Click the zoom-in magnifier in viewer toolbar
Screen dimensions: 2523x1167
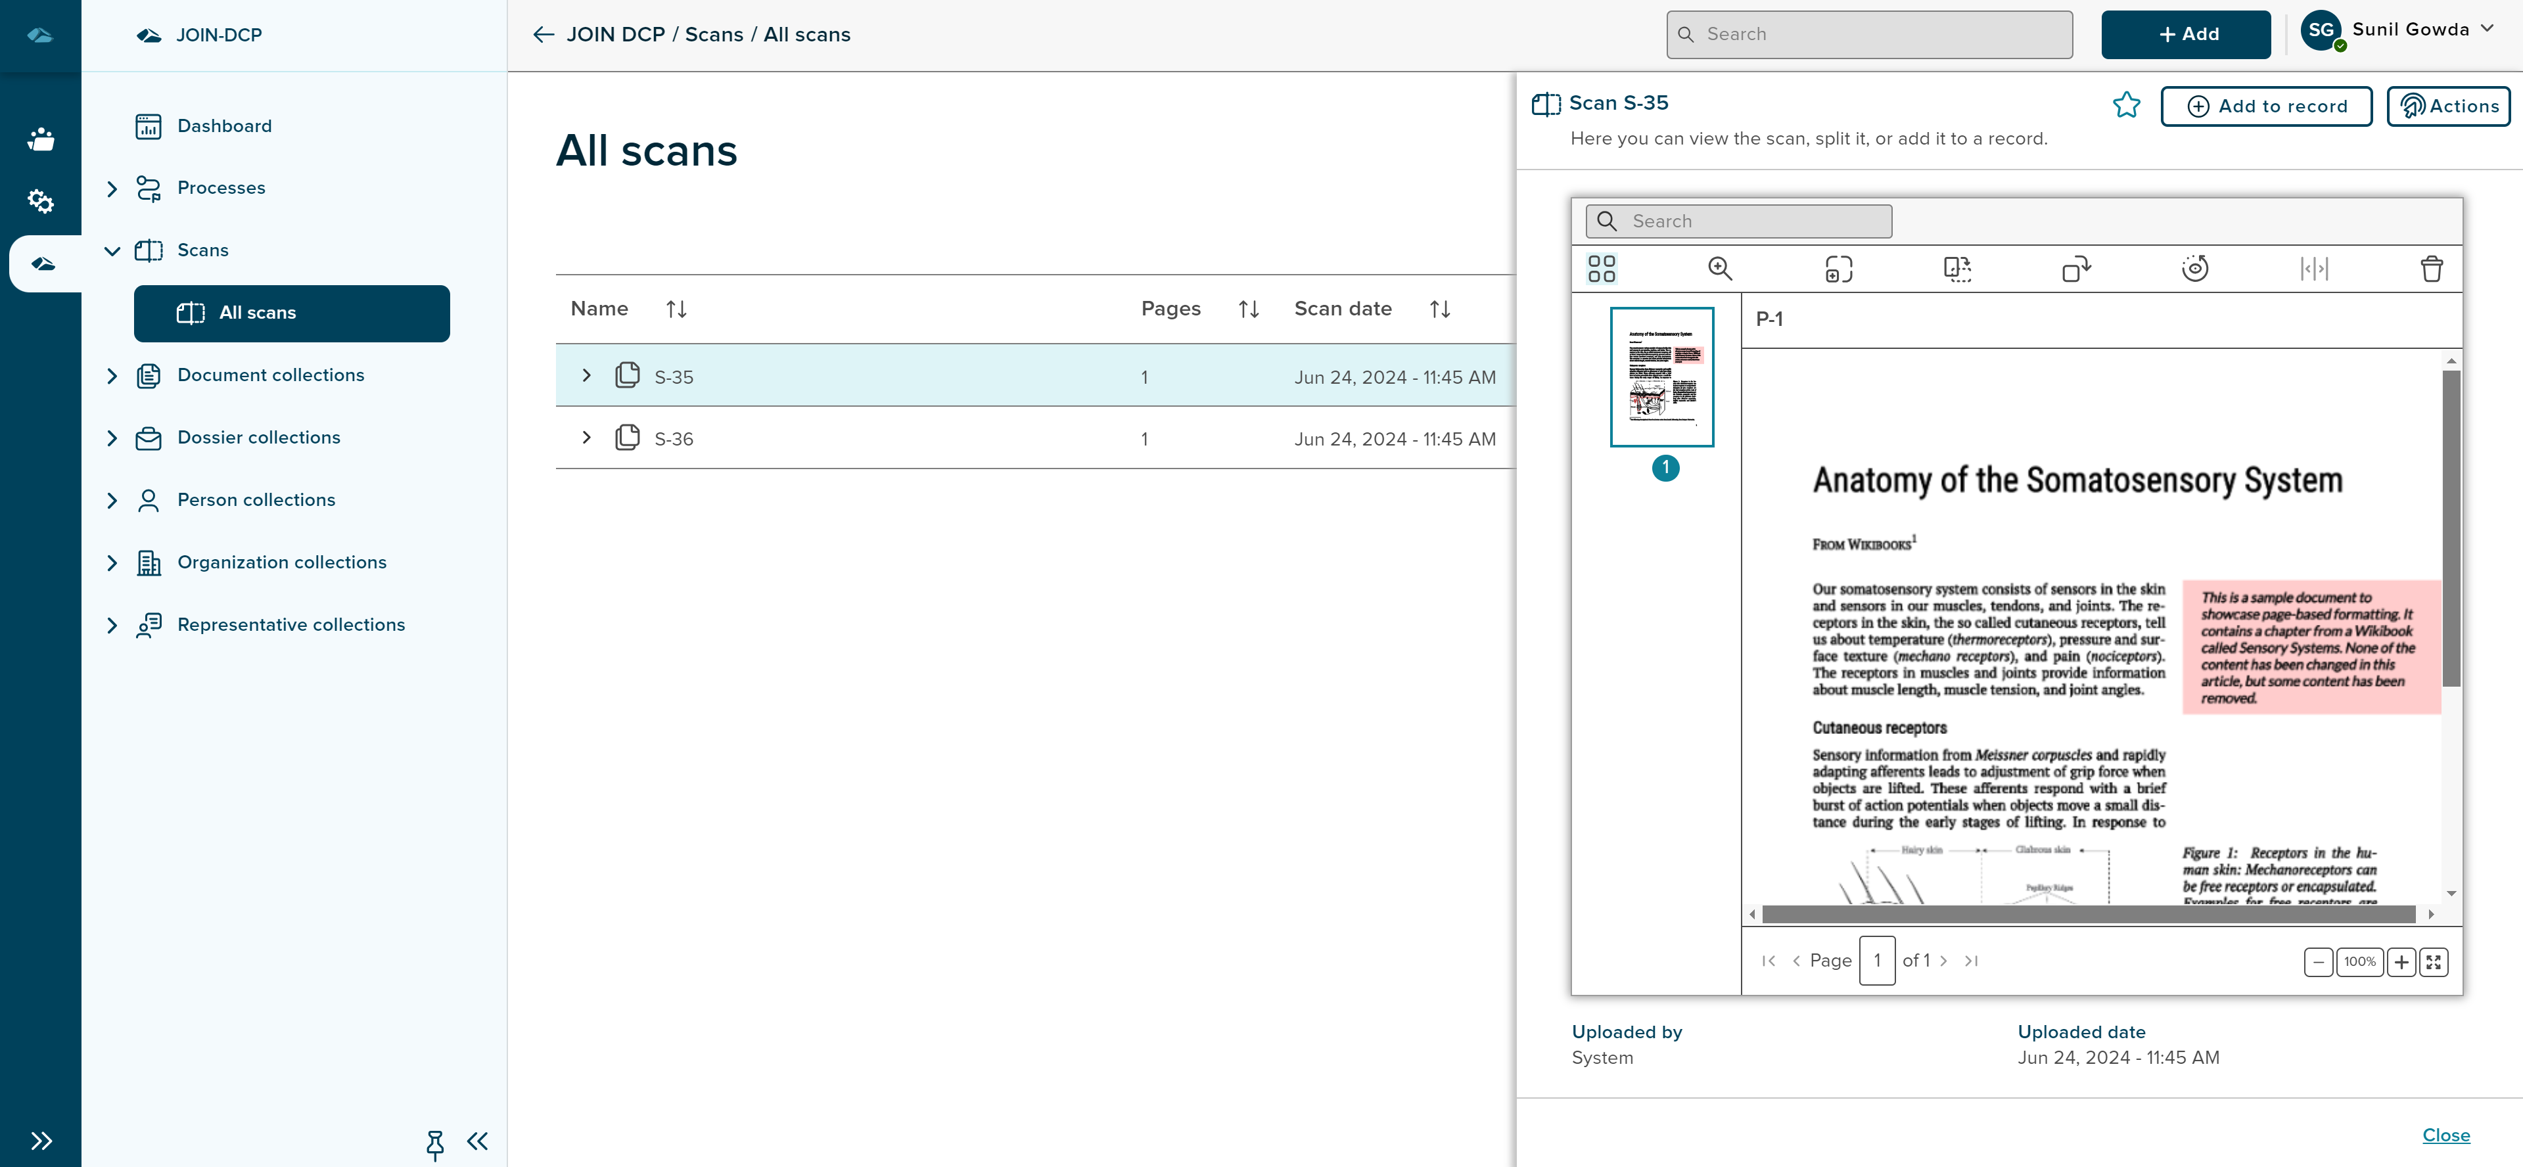(x=1720, y=268)
